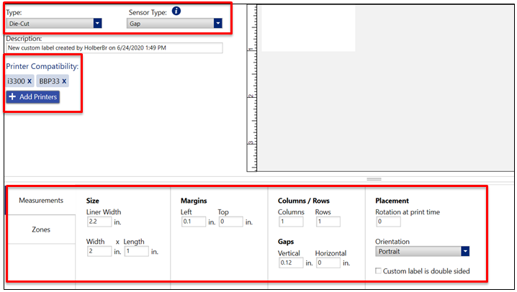Viewport: 517px width, 292px height.
Task: Click the Sensor Type info icon
Action: coord(176,12)
